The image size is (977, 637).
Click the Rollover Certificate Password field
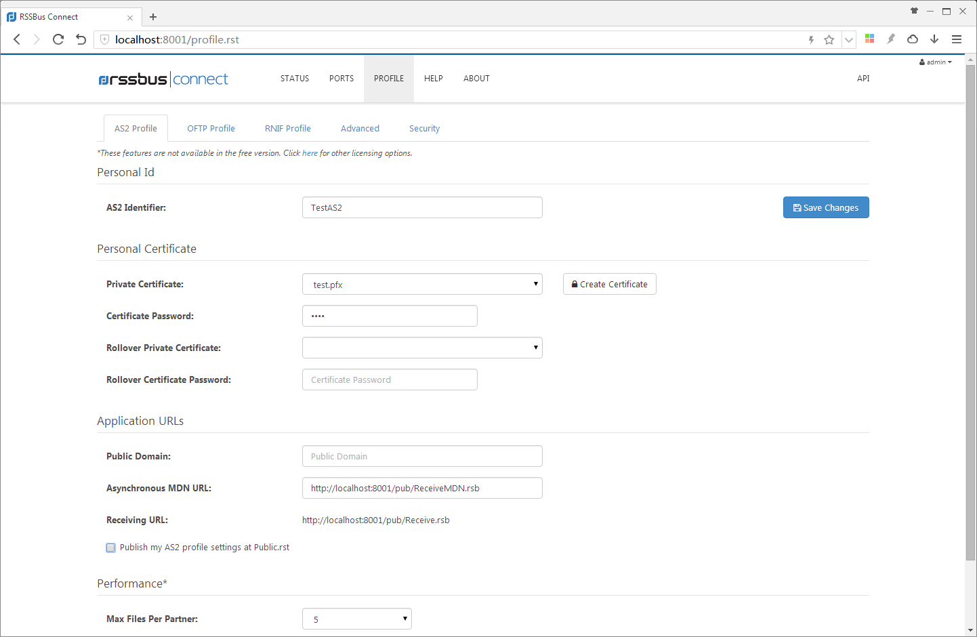tap(390, 379)
